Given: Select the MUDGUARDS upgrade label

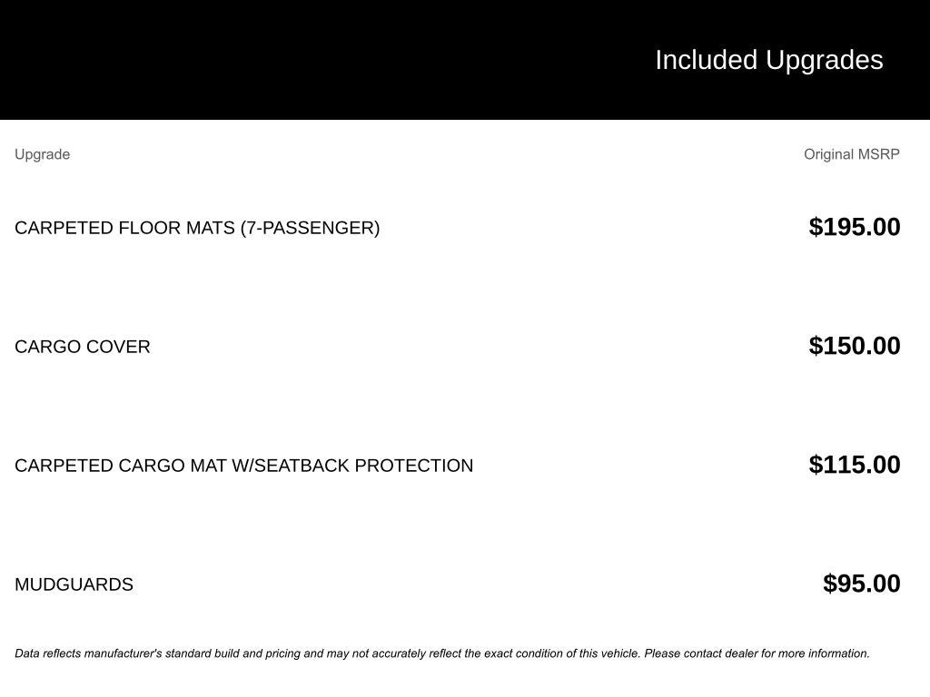Looking at the screenshot, I should [74, 584].
